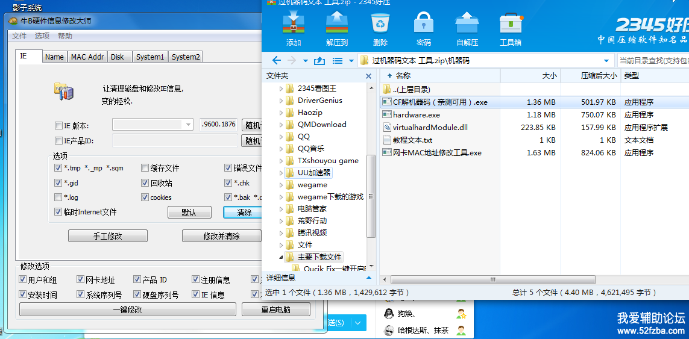The width and height of the screenshot is (689, 339).
Task: Select 网卡MAC地址修改工具.exe file icon
Action: click(x=386, y=153)
